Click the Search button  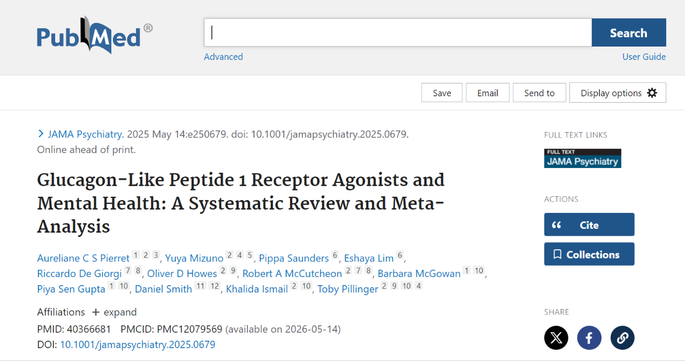click(629, 33)
